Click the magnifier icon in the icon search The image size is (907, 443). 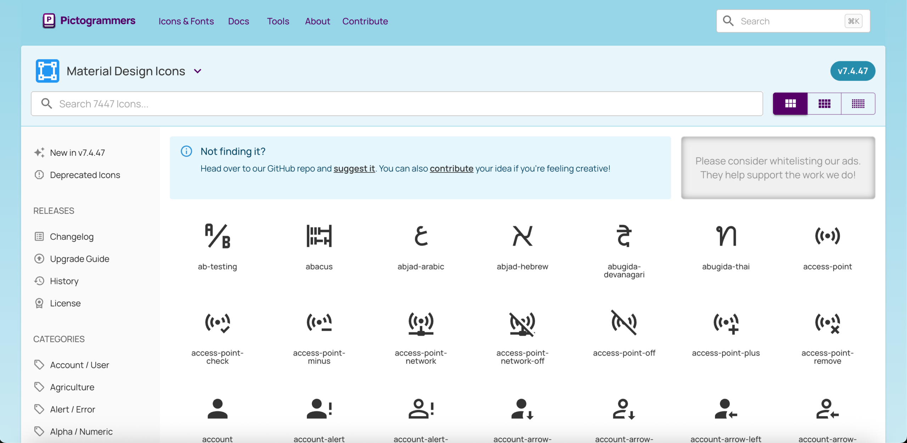pos(46,103)
